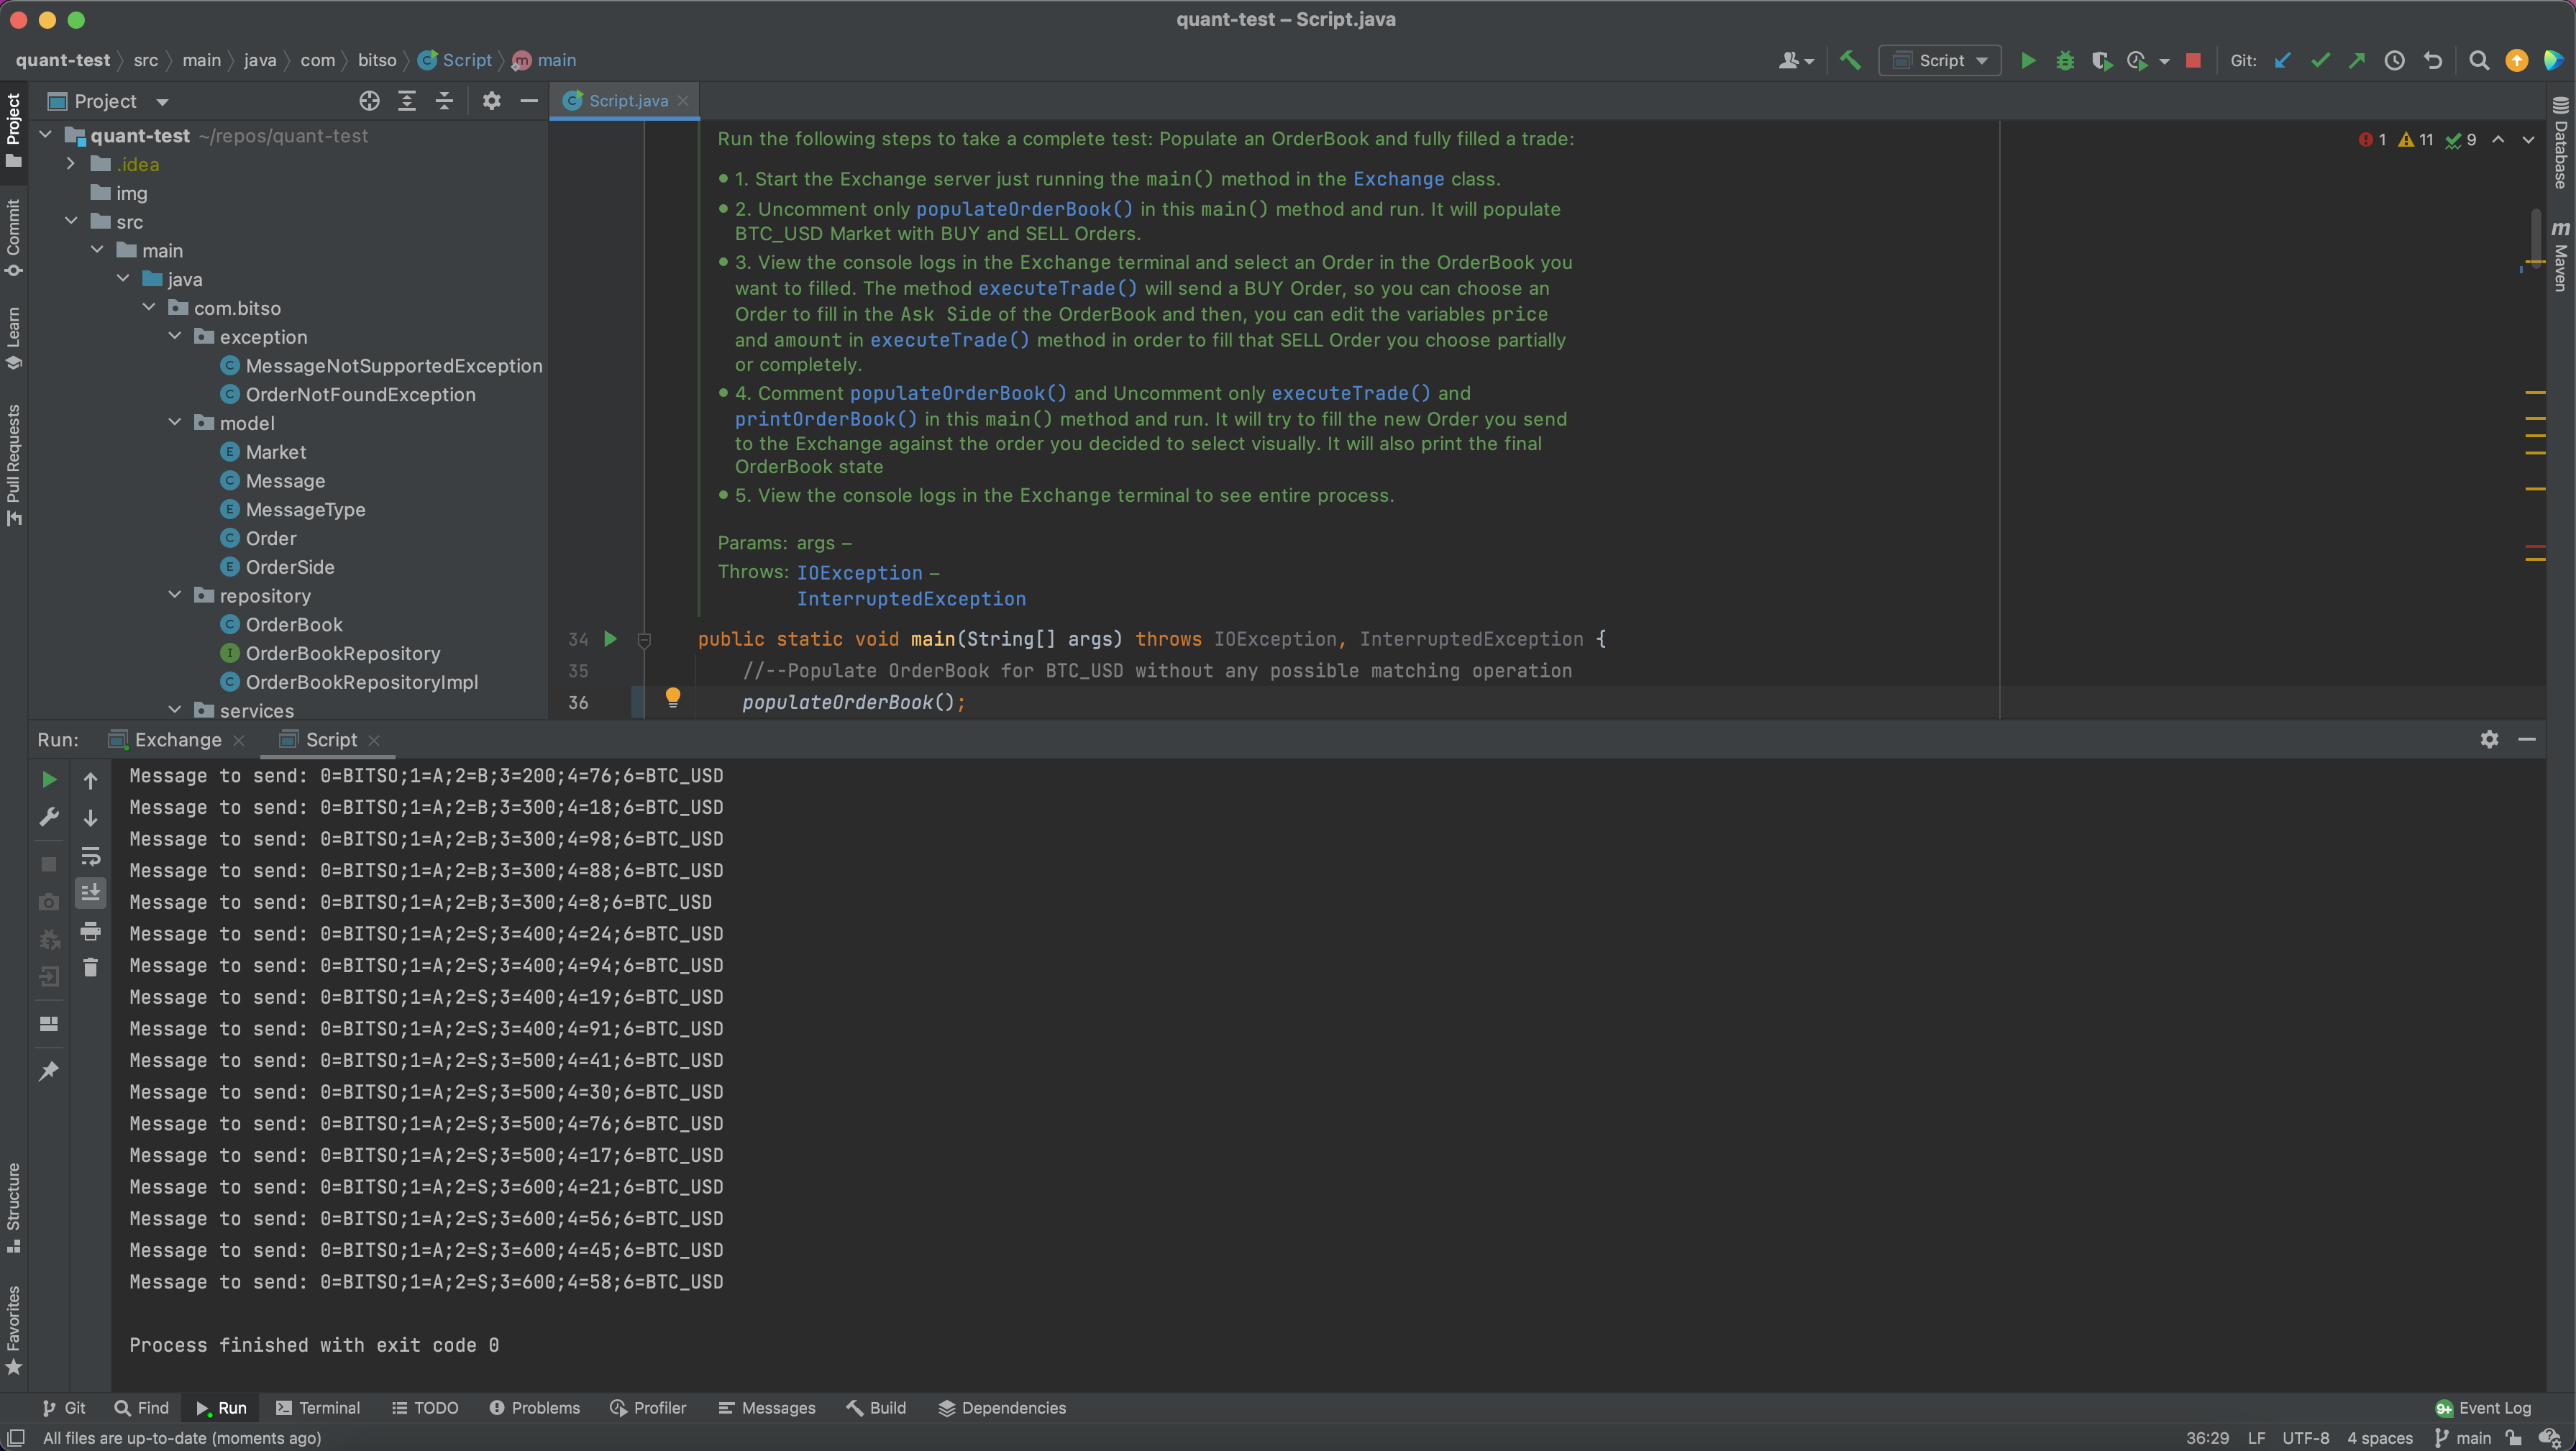2576x1451 pixels.
Task: Open the Event Log
Action: [2483, 1408]
